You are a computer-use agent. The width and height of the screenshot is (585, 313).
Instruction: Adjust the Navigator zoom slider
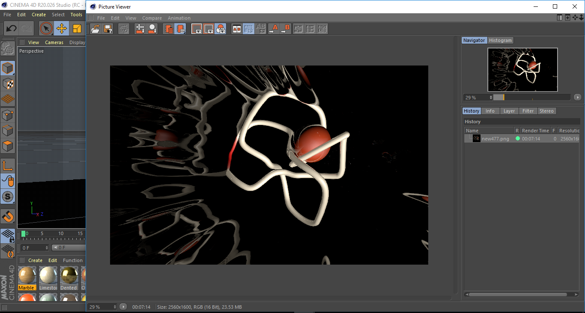(x=531, y=97)
